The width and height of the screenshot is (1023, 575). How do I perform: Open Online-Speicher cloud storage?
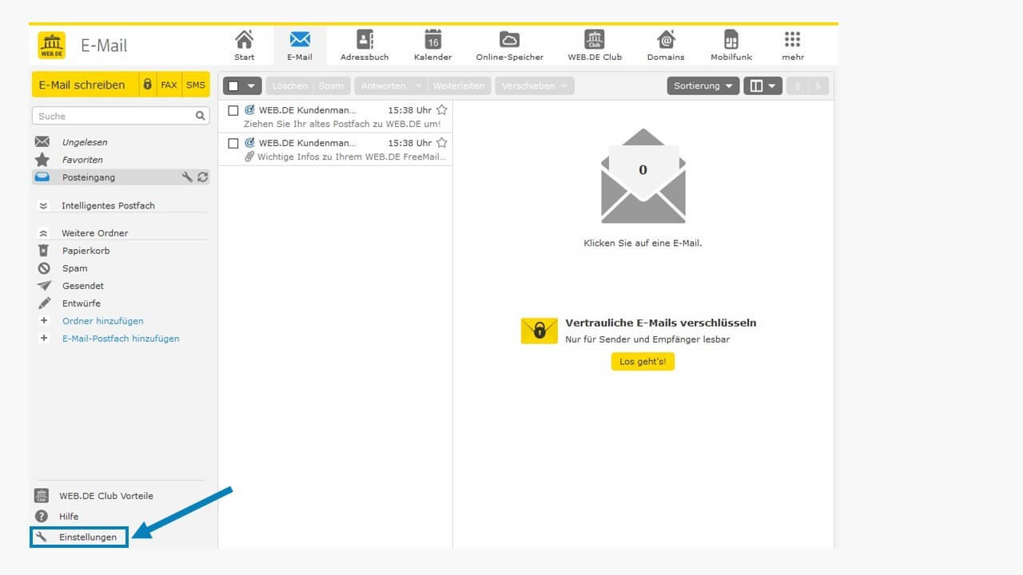pos(509,46)
